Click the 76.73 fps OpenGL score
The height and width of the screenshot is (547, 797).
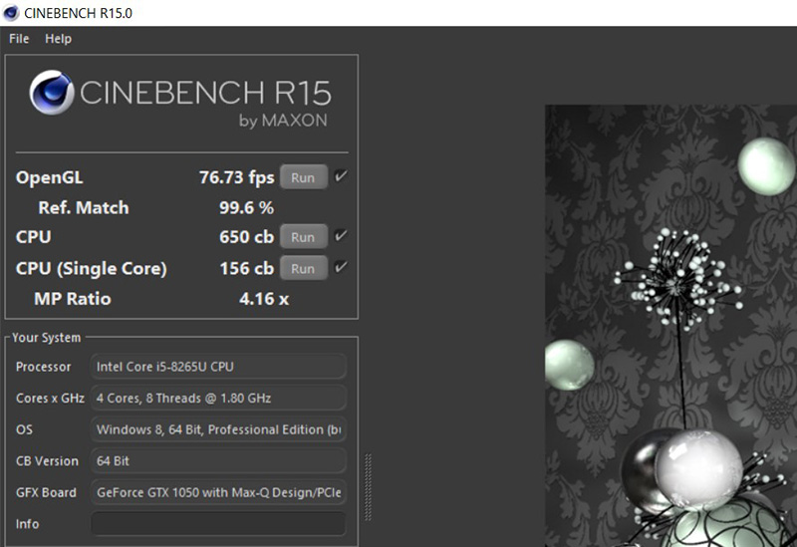[236, 177]
